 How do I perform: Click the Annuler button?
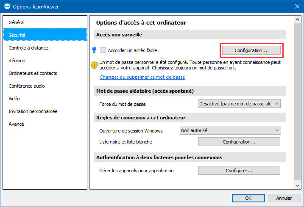284,198
